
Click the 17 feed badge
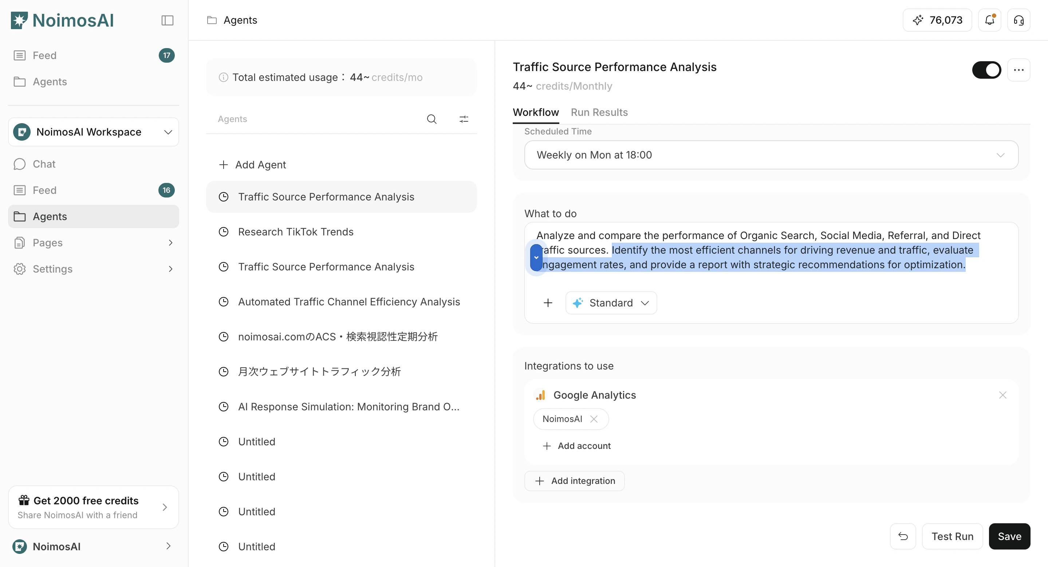pyautogui.click(x=166, y=55)
